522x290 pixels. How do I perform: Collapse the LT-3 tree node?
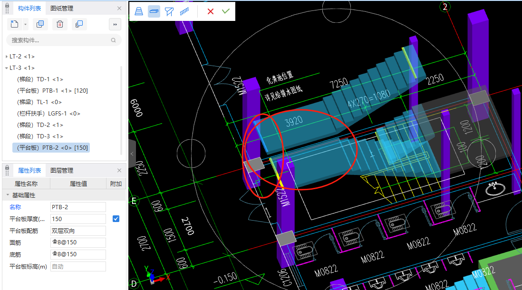(7, 68)
